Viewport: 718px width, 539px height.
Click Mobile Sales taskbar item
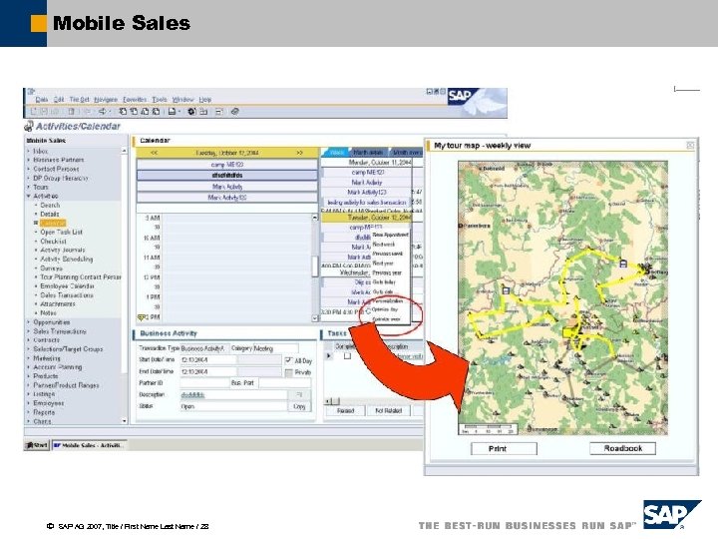(x=90, y=445)
